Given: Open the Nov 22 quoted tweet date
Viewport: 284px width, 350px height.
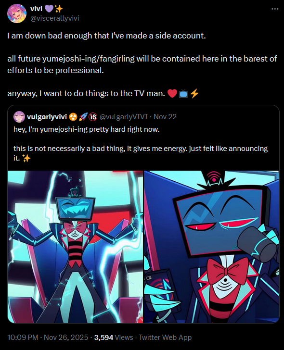Looking at the screenshot, I should tap(165, 117).
